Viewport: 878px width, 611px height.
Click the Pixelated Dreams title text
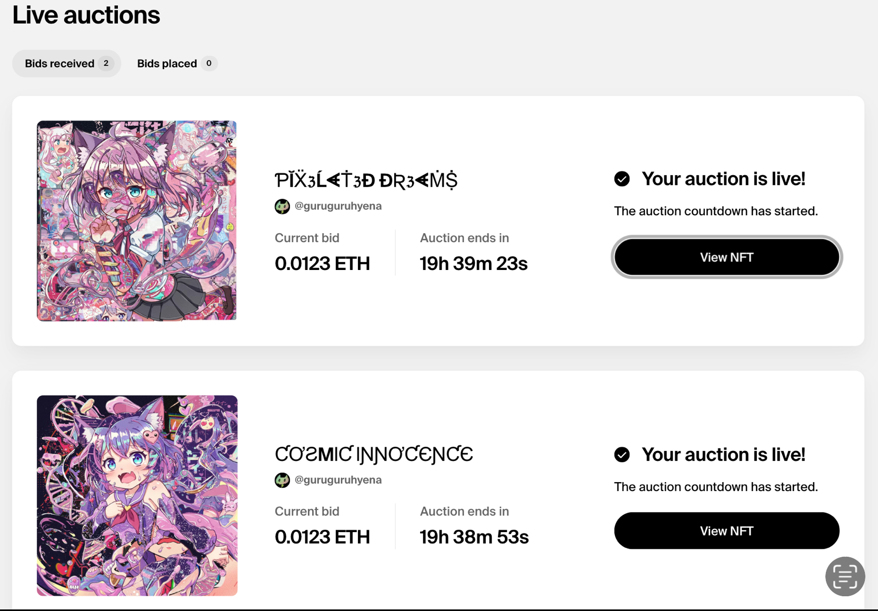[x=366, y=180]
